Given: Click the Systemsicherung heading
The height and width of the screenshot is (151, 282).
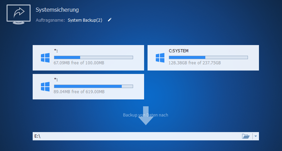Looking at the screenshot, I should point(57,10).
